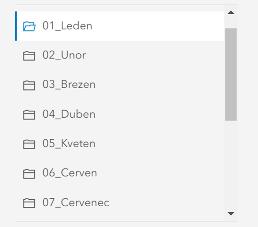Image resolution: width=258 pixels, height=227 pixels.
Task: Click the folder icon beside 02_Unor
Action: [x=29, y=56]
